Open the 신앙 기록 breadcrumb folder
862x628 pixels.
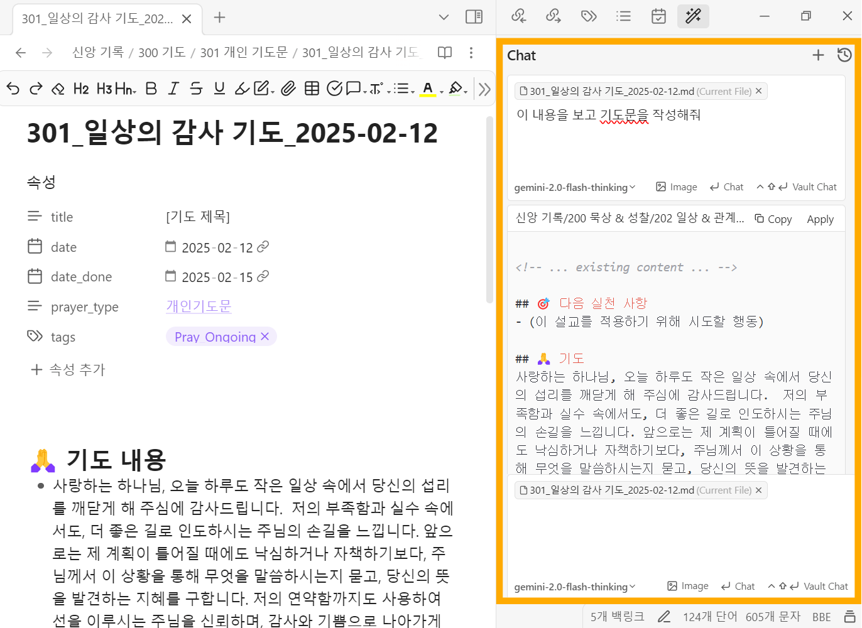click(x=97, y=53)
